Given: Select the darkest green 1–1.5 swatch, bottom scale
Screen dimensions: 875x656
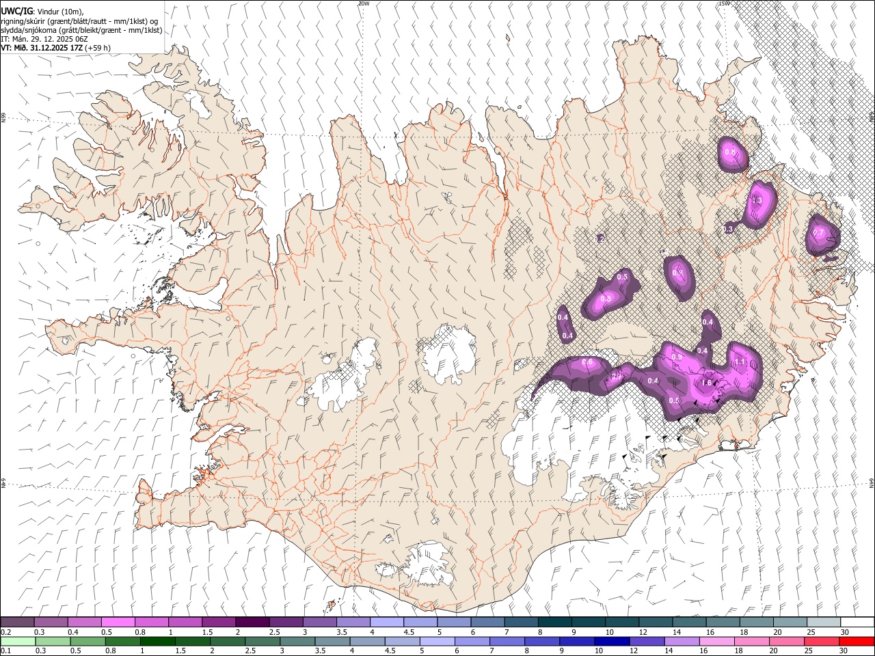Looking at the screenshot, I should pos(158,641).
